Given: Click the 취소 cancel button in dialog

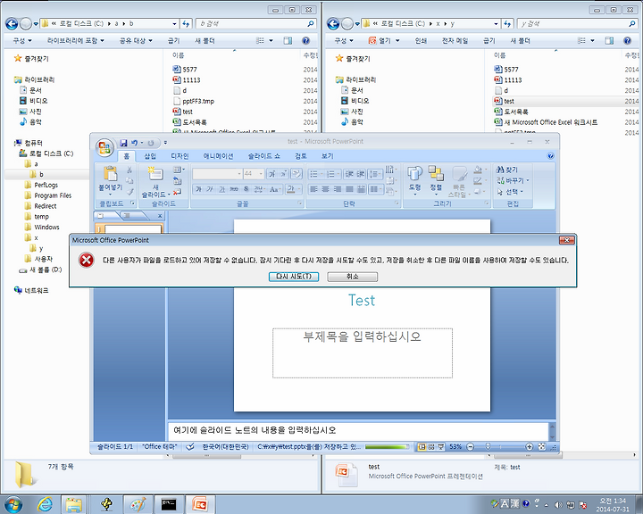Looking at the screenshot, I should click(x=352, y=277).
